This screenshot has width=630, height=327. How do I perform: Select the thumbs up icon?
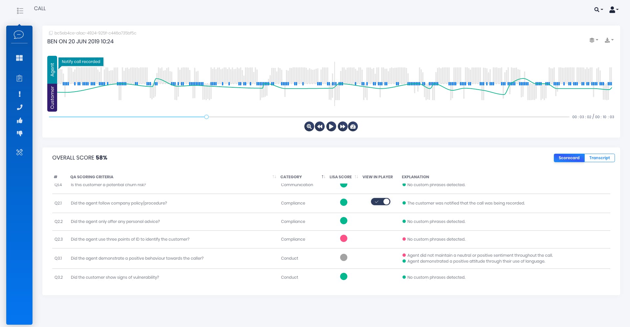tap(20, 120)
